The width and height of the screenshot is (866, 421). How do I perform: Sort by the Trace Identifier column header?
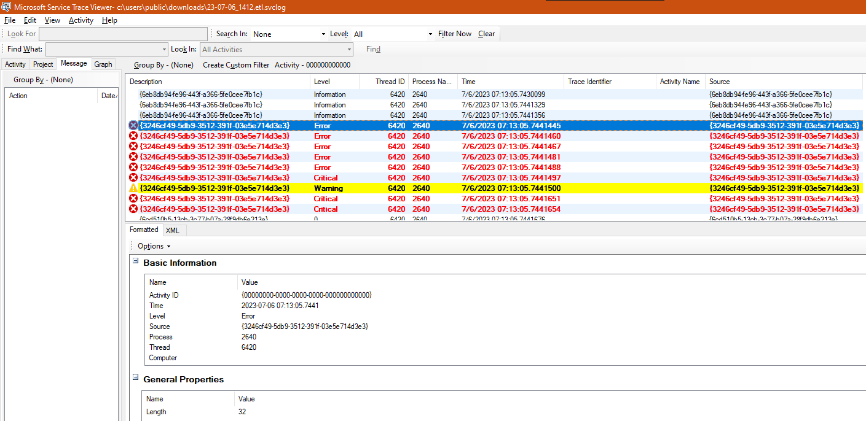[x=610, y=82]
